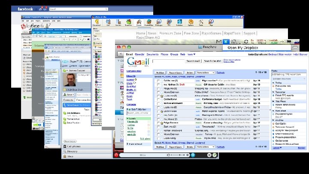
Task: Open the IRC icon in eMule toolbar
Action: pos(169,22)
